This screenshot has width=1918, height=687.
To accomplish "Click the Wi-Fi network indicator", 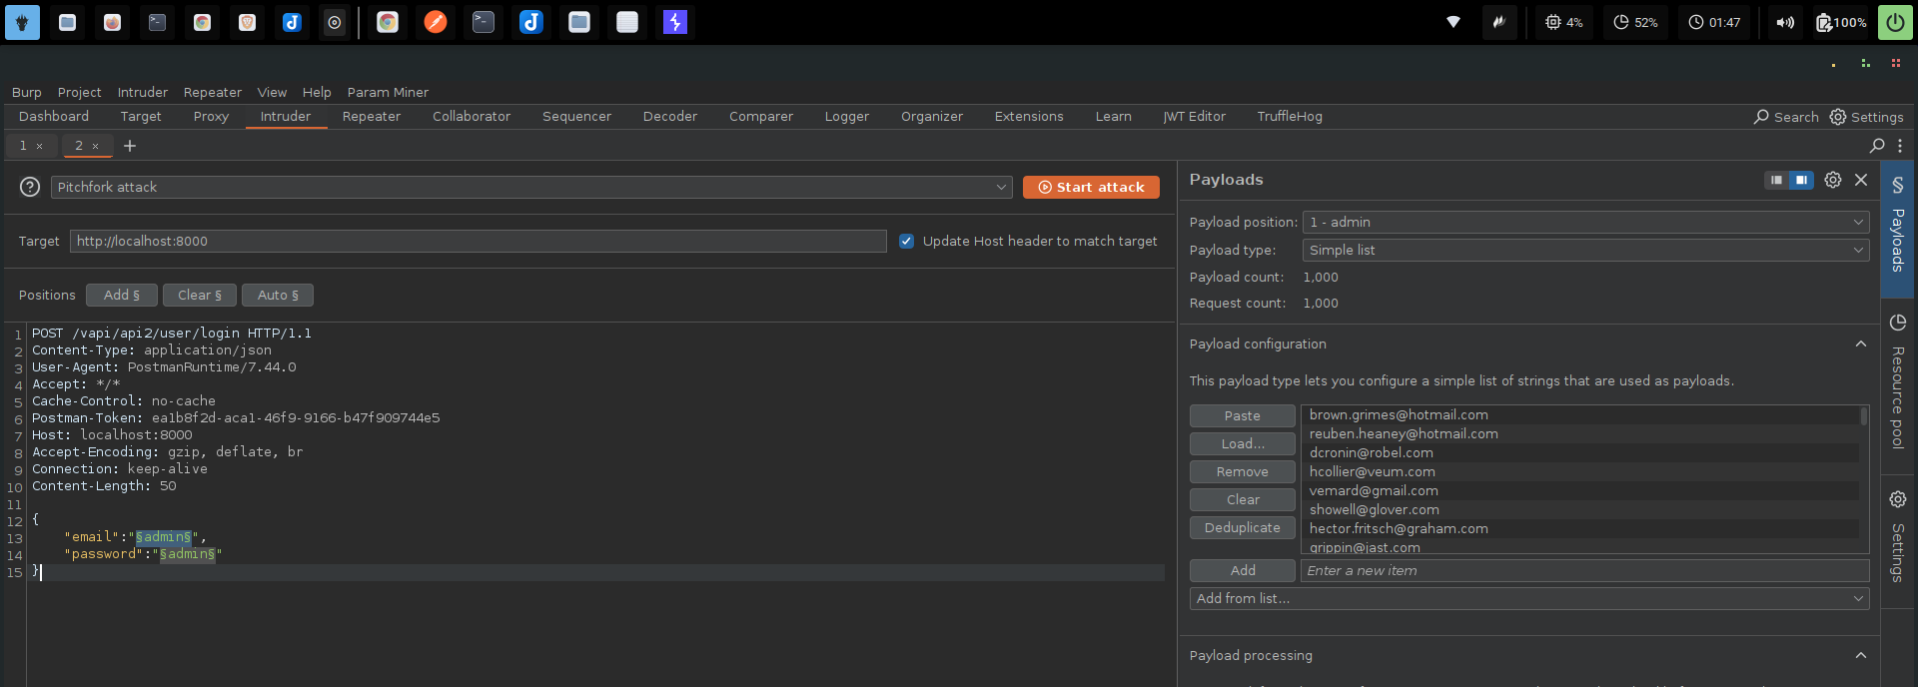I will pos(1453,22).
